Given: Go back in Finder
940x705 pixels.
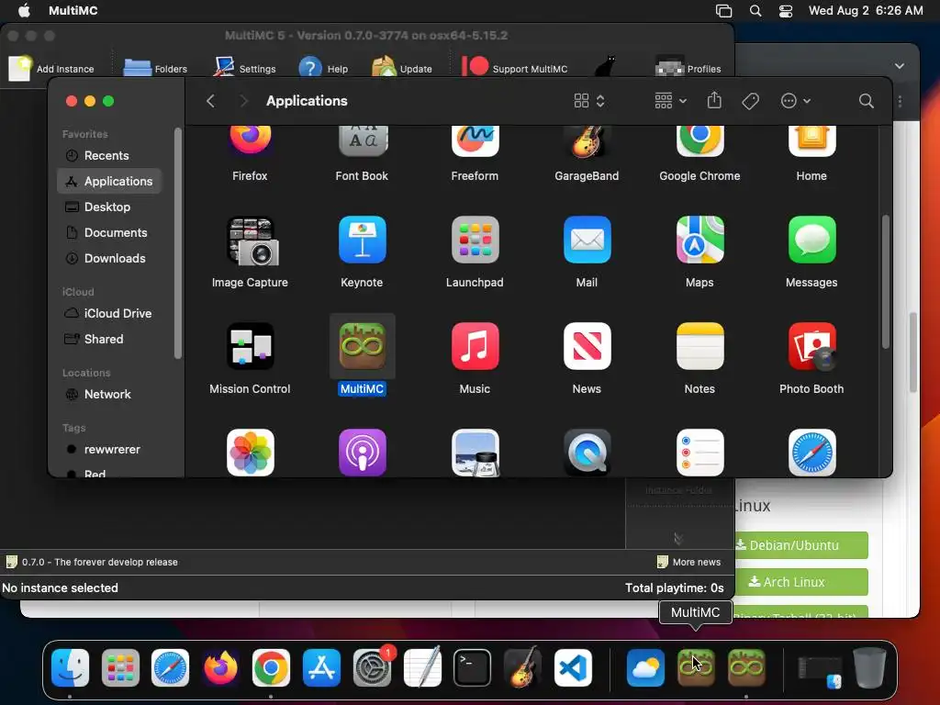Looking at the screenshot, I should tap(210, 101).
